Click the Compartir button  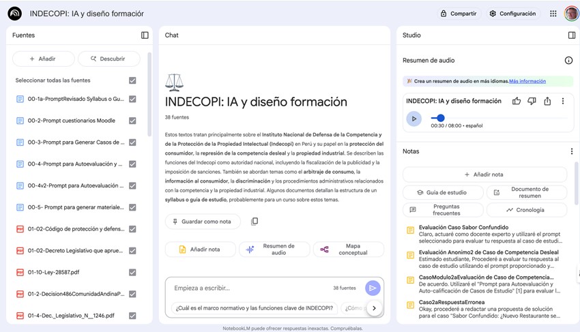[459, 14]
